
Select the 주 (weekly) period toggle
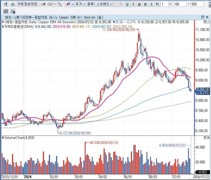click(133, 4)
